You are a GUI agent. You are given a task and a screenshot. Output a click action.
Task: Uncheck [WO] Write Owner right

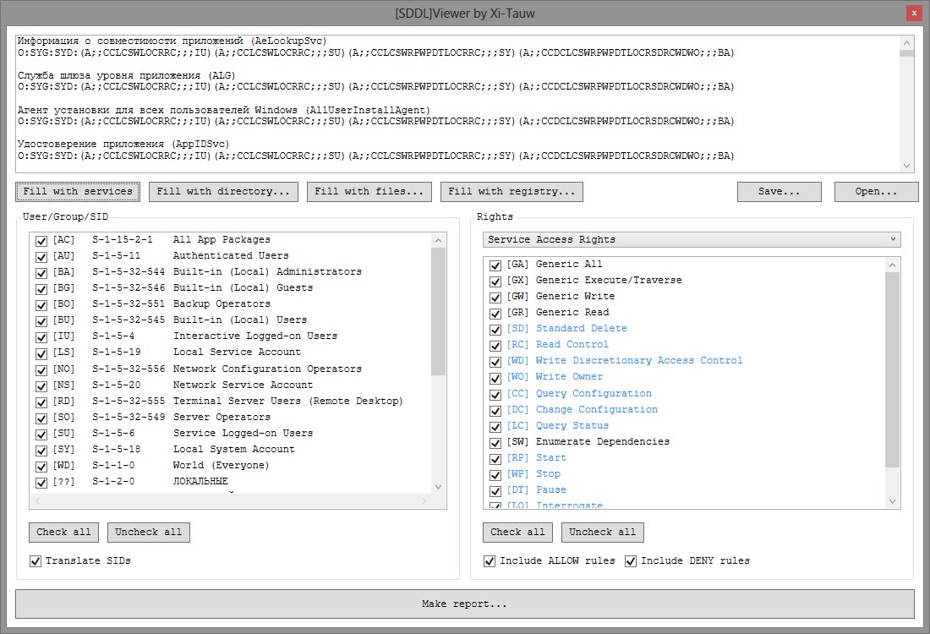click(495, 377)
